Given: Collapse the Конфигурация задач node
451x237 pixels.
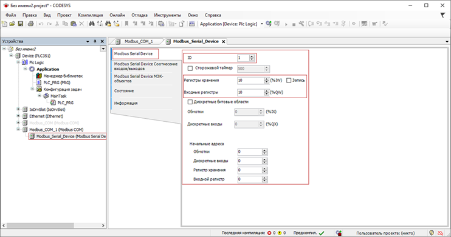Looking at the screenshot, I should click(x=32, y=89).
